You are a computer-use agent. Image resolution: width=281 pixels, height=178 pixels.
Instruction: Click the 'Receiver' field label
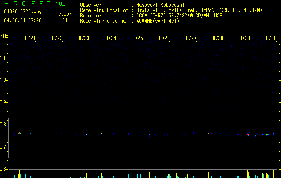pos(91,16)
